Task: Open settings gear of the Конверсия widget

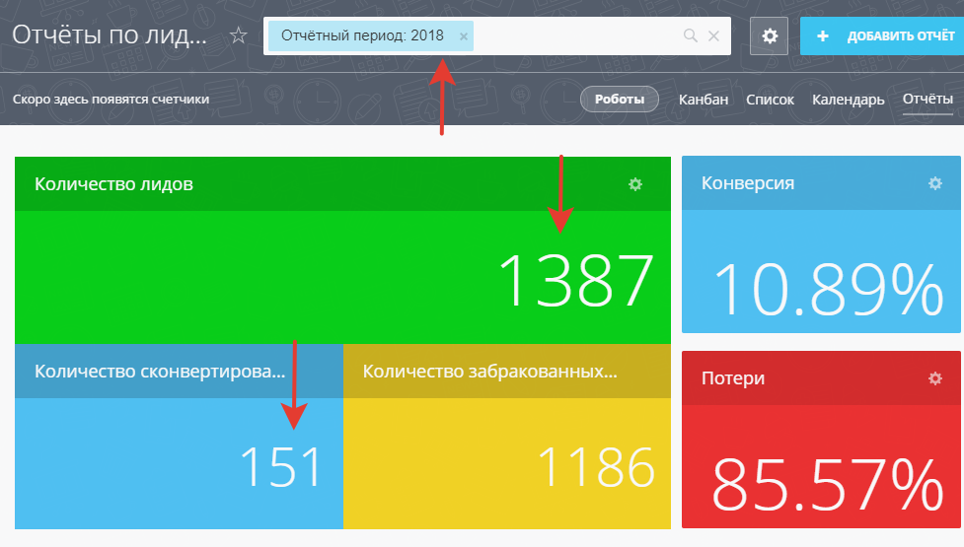Action: [935, 183]
